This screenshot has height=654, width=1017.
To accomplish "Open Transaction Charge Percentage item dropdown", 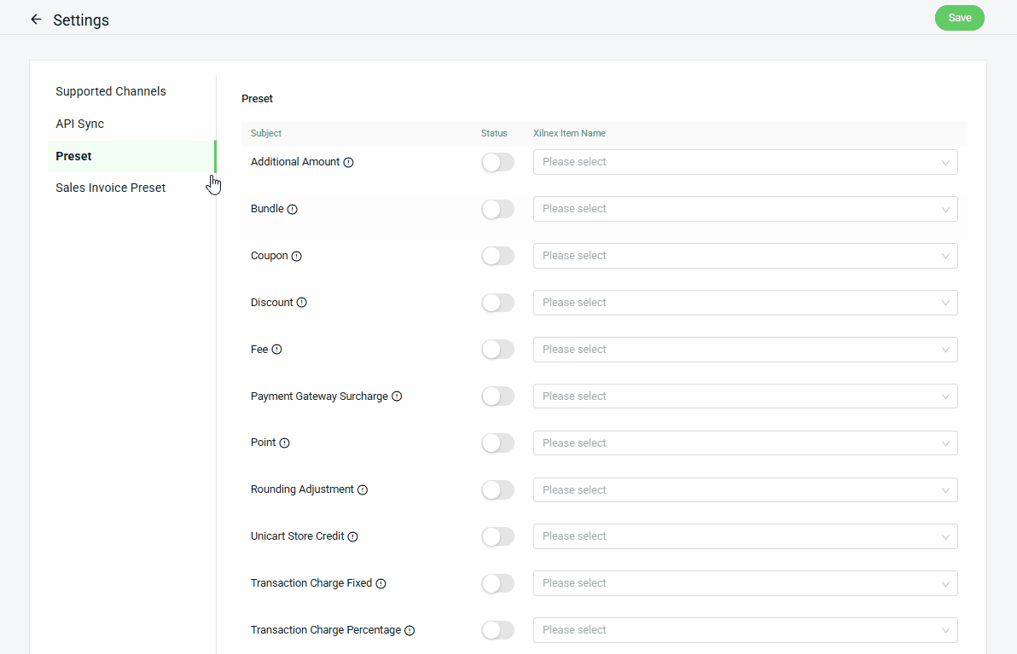I will click(745, 630).
